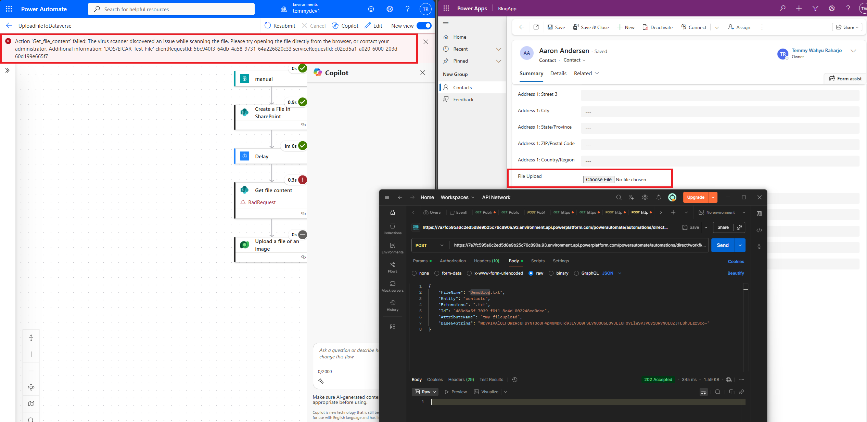Dismiss the Get_file_content error banner
This screenshot has height=422, width=867.
tap(426, 42)
